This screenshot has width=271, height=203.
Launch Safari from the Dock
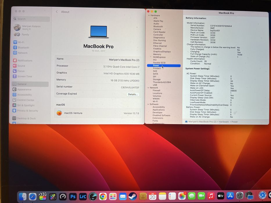click(x=33, y=196)
